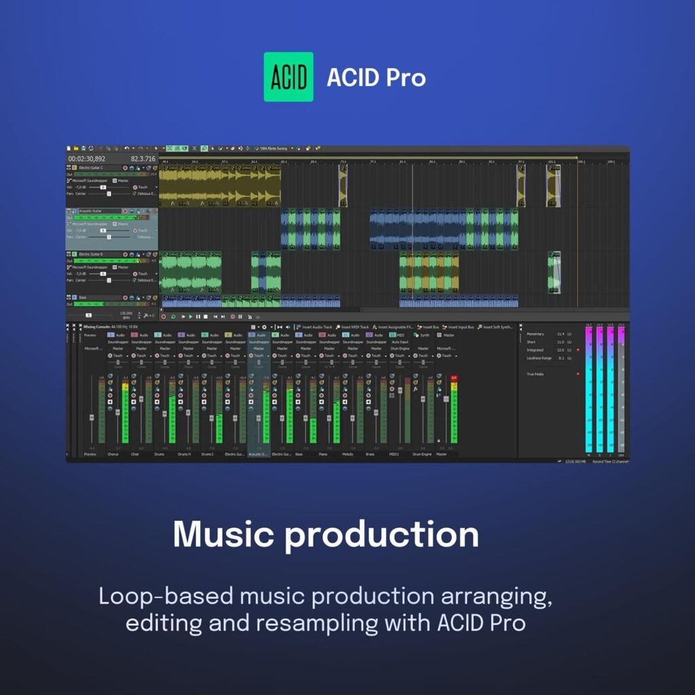Click the tempo field showing 130,000 BPM

pyautogui.click(x=126, y=315)
